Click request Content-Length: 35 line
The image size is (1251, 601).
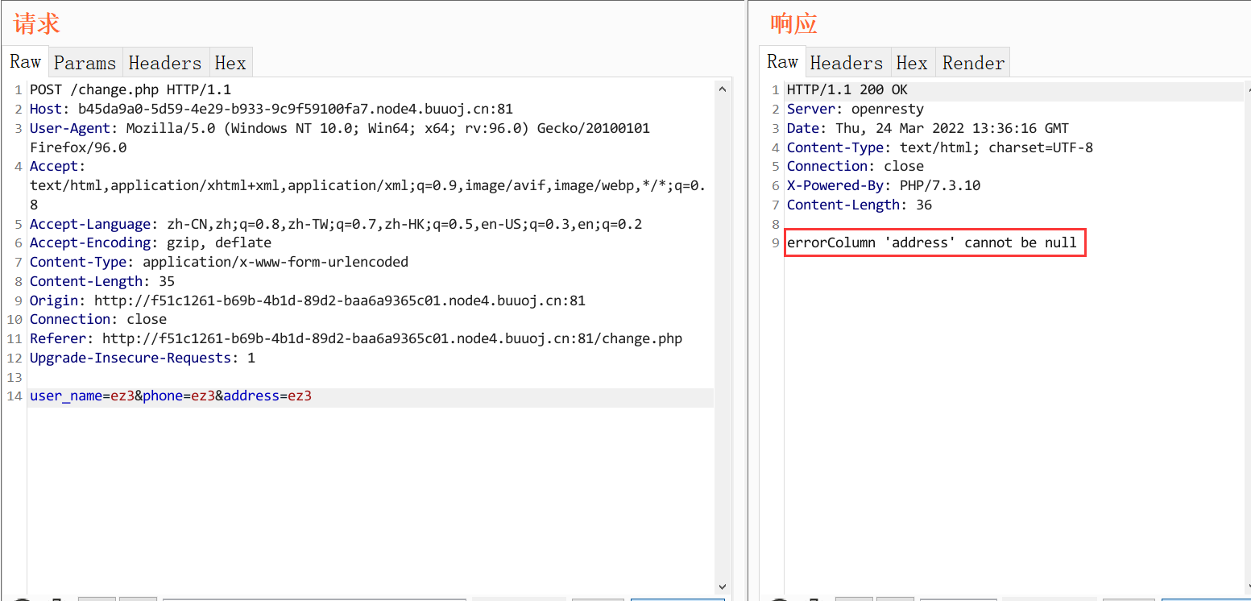pyautogui.click(x=102, y=281)
